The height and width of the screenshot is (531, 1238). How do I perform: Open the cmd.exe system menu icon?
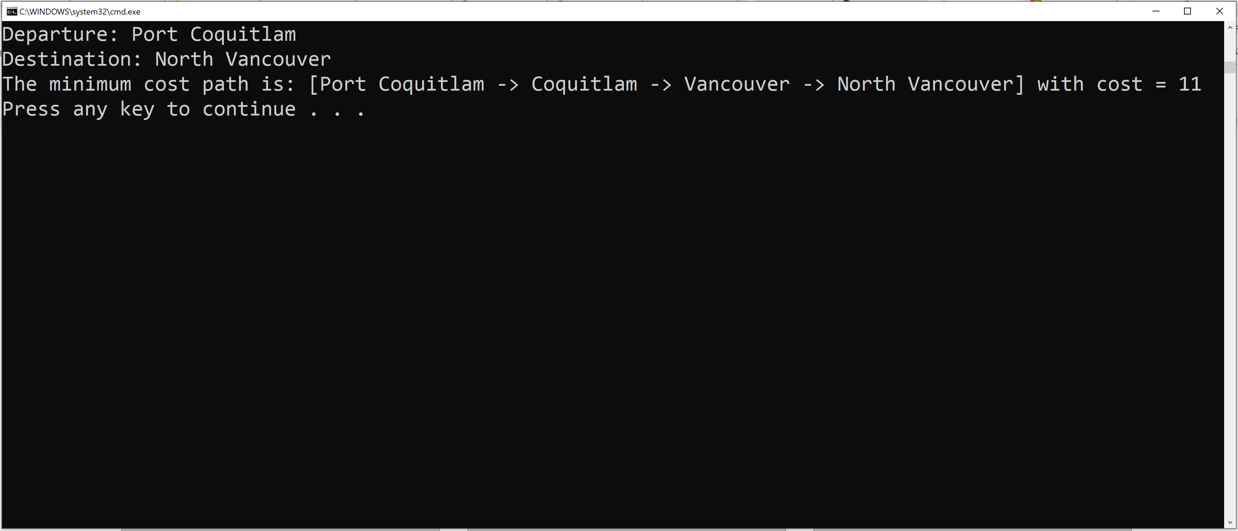coord(11,11)
